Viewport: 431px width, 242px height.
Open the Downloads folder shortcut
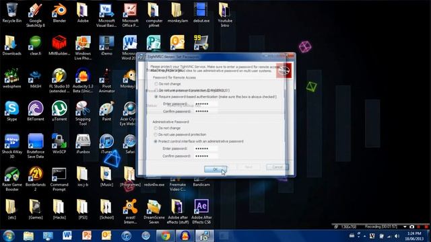point(12,46)
